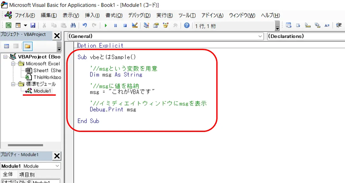Open the Object Browser toolbar icon

pos(166,25)
